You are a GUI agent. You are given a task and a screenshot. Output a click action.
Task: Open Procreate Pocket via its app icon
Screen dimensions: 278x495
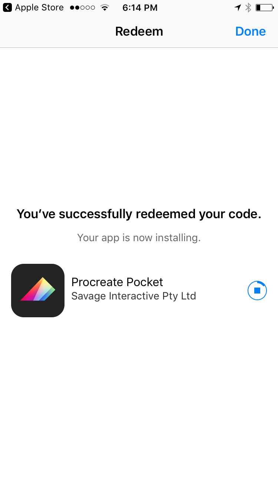click(x=38, y=291)
